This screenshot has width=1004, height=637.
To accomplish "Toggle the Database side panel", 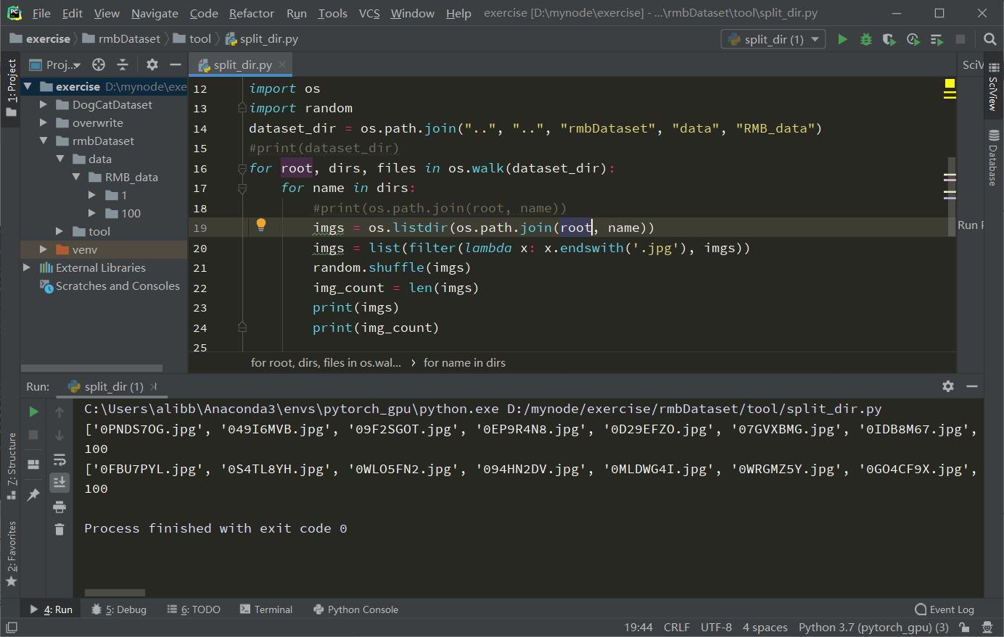I will tap(994, 157).
